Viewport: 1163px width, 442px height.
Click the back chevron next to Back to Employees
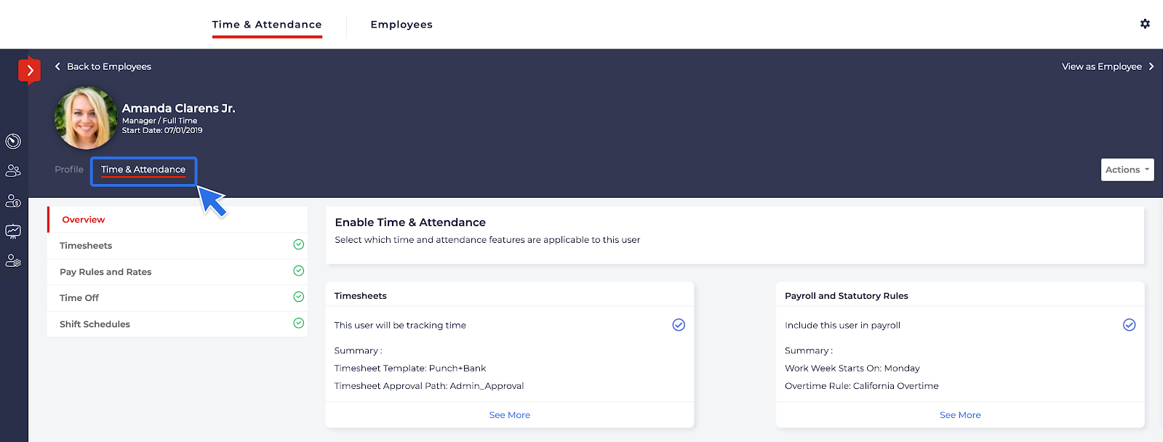click(x=57, y=66)
